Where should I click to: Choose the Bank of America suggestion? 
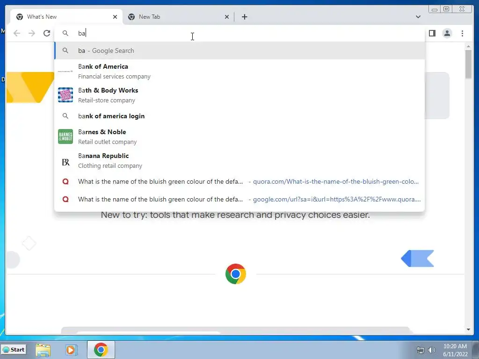click(239, 72)
